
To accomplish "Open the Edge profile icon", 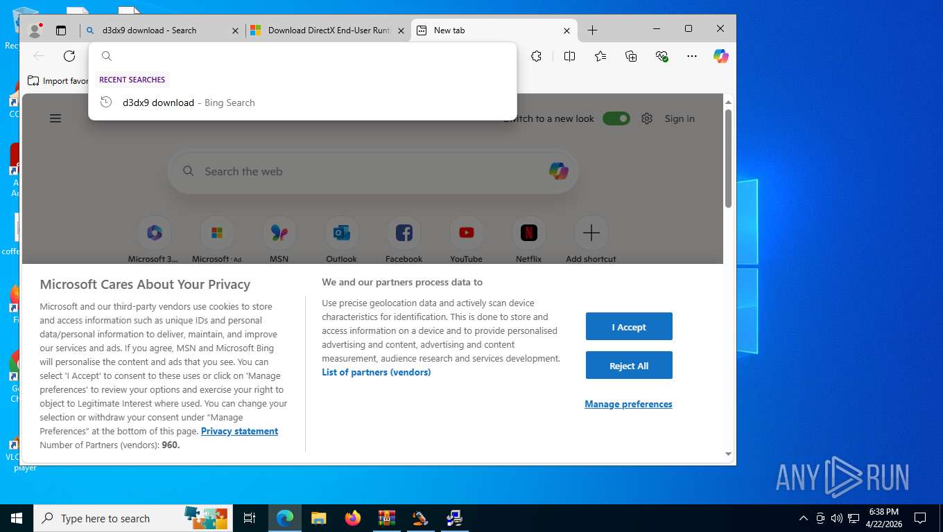I will tap(35, 30).
